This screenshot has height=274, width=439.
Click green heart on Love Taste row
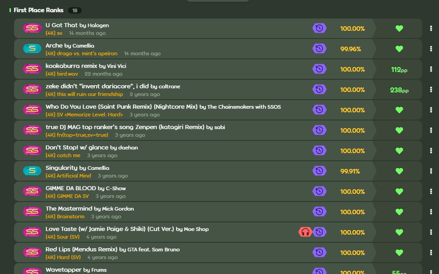tap(399, 232)
